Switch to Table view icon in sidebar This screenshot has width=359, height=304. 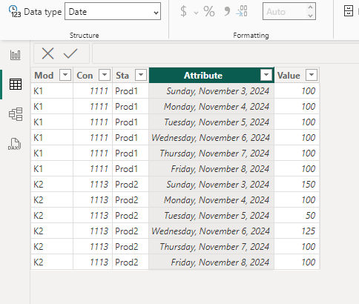coord(16,85)
